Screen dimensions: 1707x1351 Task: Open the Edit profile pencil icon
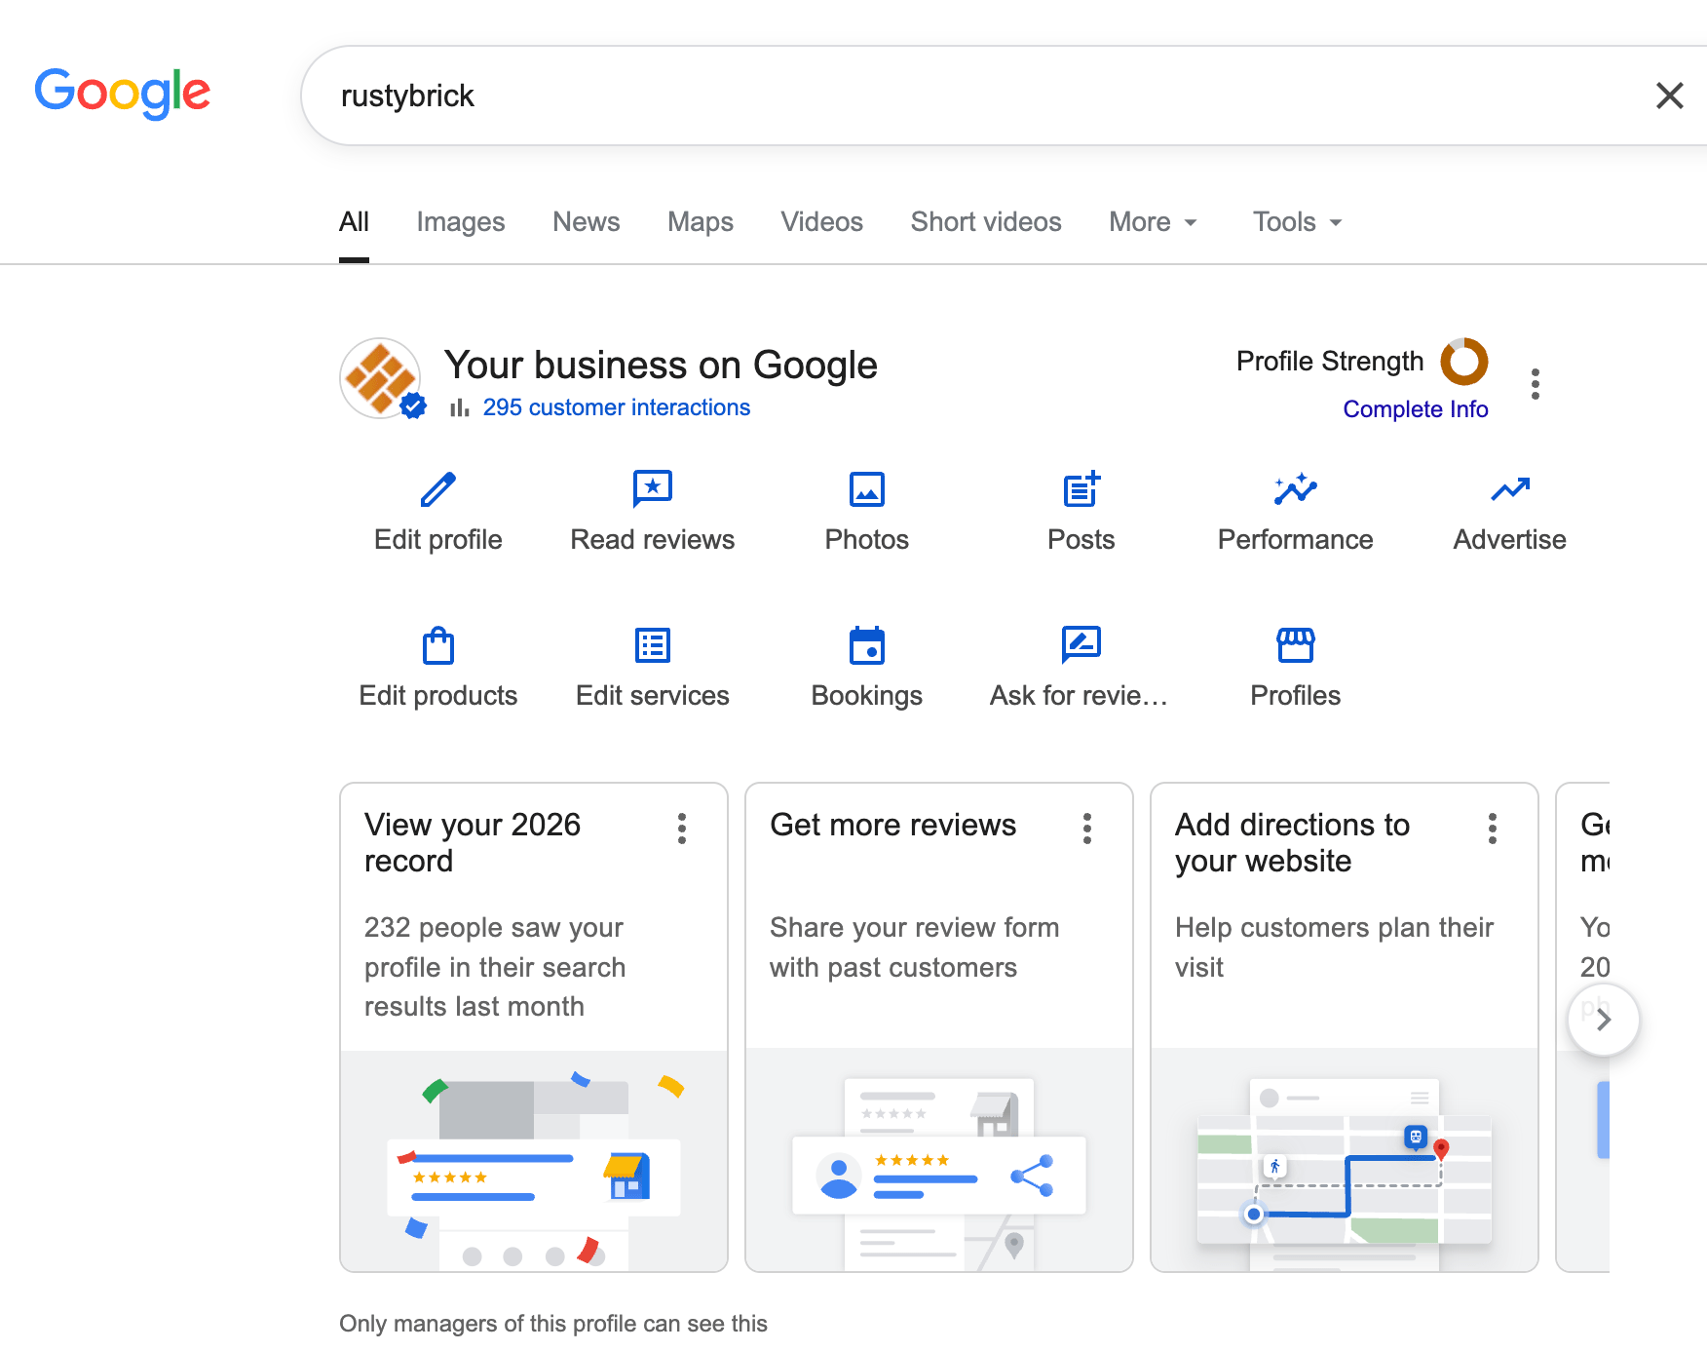tap(438, 489)
